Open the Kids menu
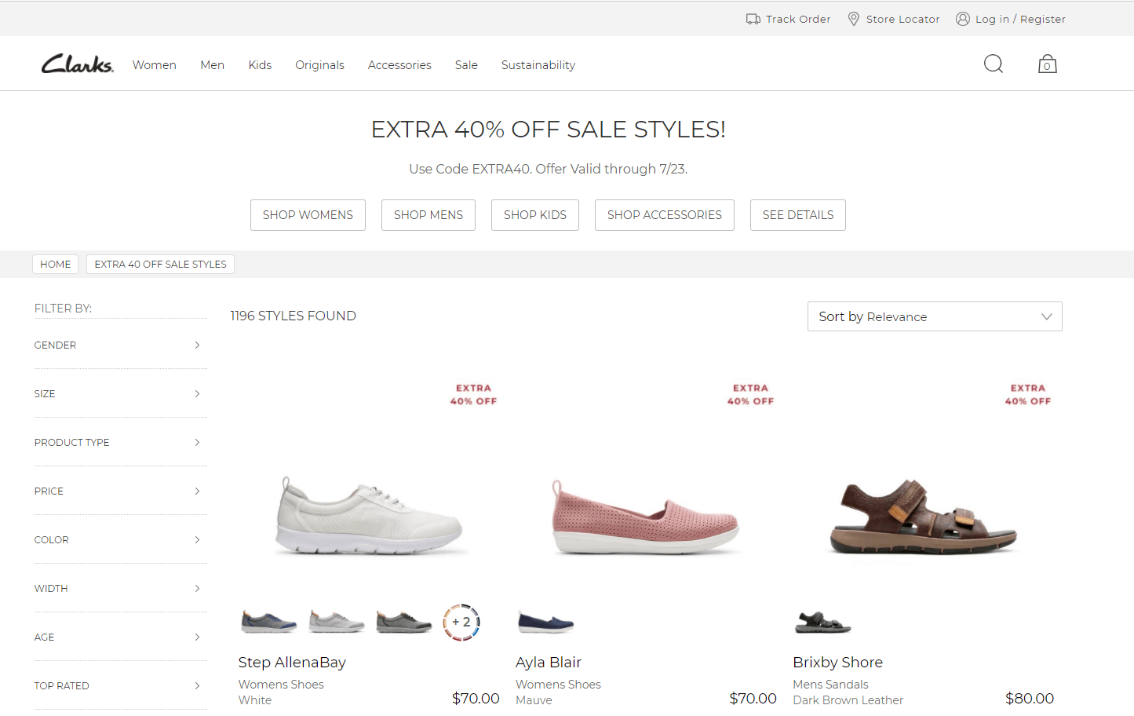 coord(261,65)
